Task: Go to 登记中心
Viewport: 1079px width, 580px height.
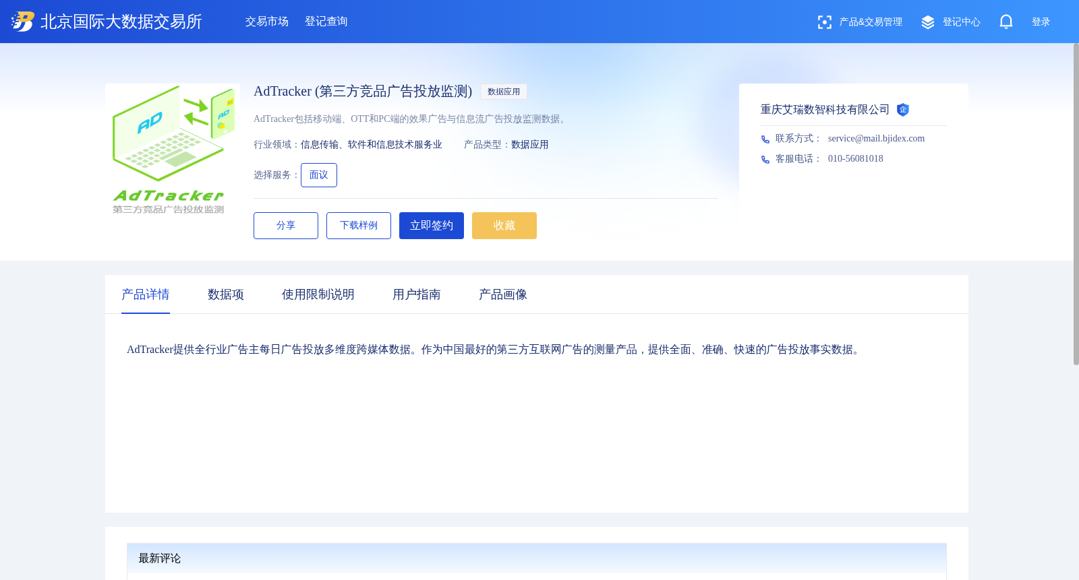Action: pos(962,22)
